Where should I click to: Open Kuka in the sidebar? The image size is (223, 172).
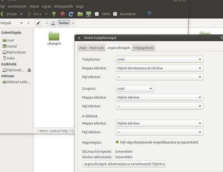click(x=9, y=58)
